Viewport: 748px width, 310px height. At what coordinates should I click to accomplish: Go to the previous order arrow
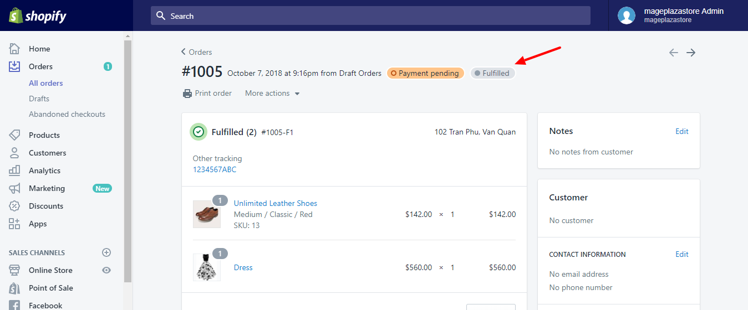(673, 53)
